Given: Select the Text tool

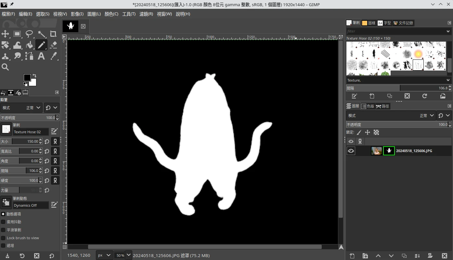Looking at the screenshot, I should coord(41,56).
